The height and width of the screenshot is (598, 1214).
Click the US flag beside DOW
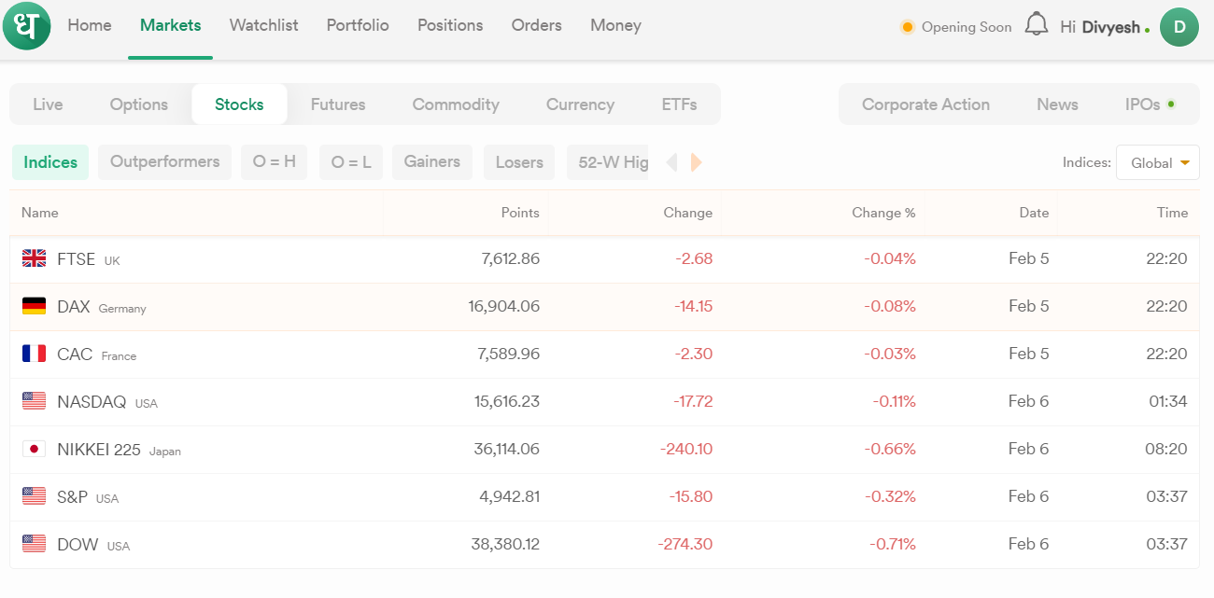coord(35,544)
